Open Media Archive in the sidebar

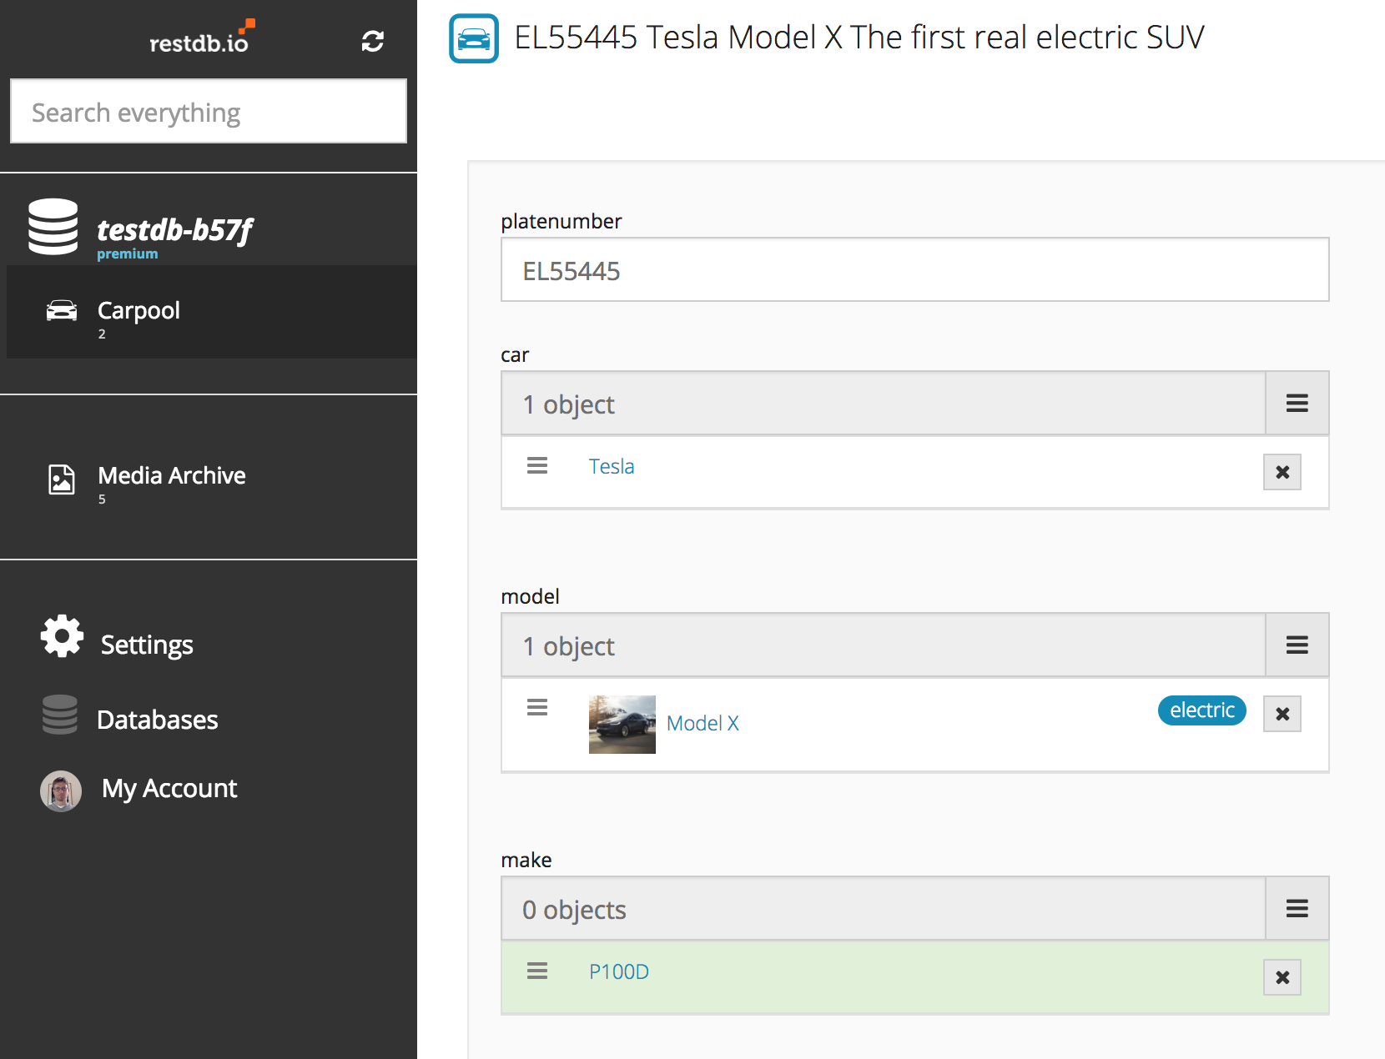(x=172, y=475)
